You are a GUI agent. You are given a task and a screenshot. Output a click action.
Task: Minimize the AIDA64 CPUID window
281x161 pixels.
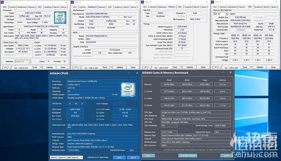coord(129,73)
